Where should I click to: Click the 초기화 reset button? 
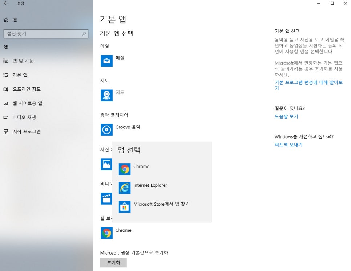(x=113, y=263)
